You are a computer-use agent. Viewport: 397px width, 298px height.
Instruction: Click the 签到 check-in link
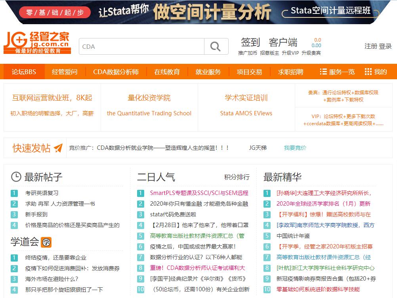(250, 42)
